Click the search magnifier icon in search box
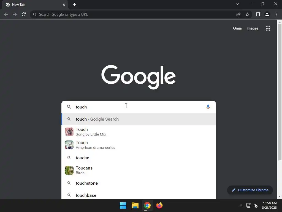This screenshot has height=212, width=282. (69, 107)
